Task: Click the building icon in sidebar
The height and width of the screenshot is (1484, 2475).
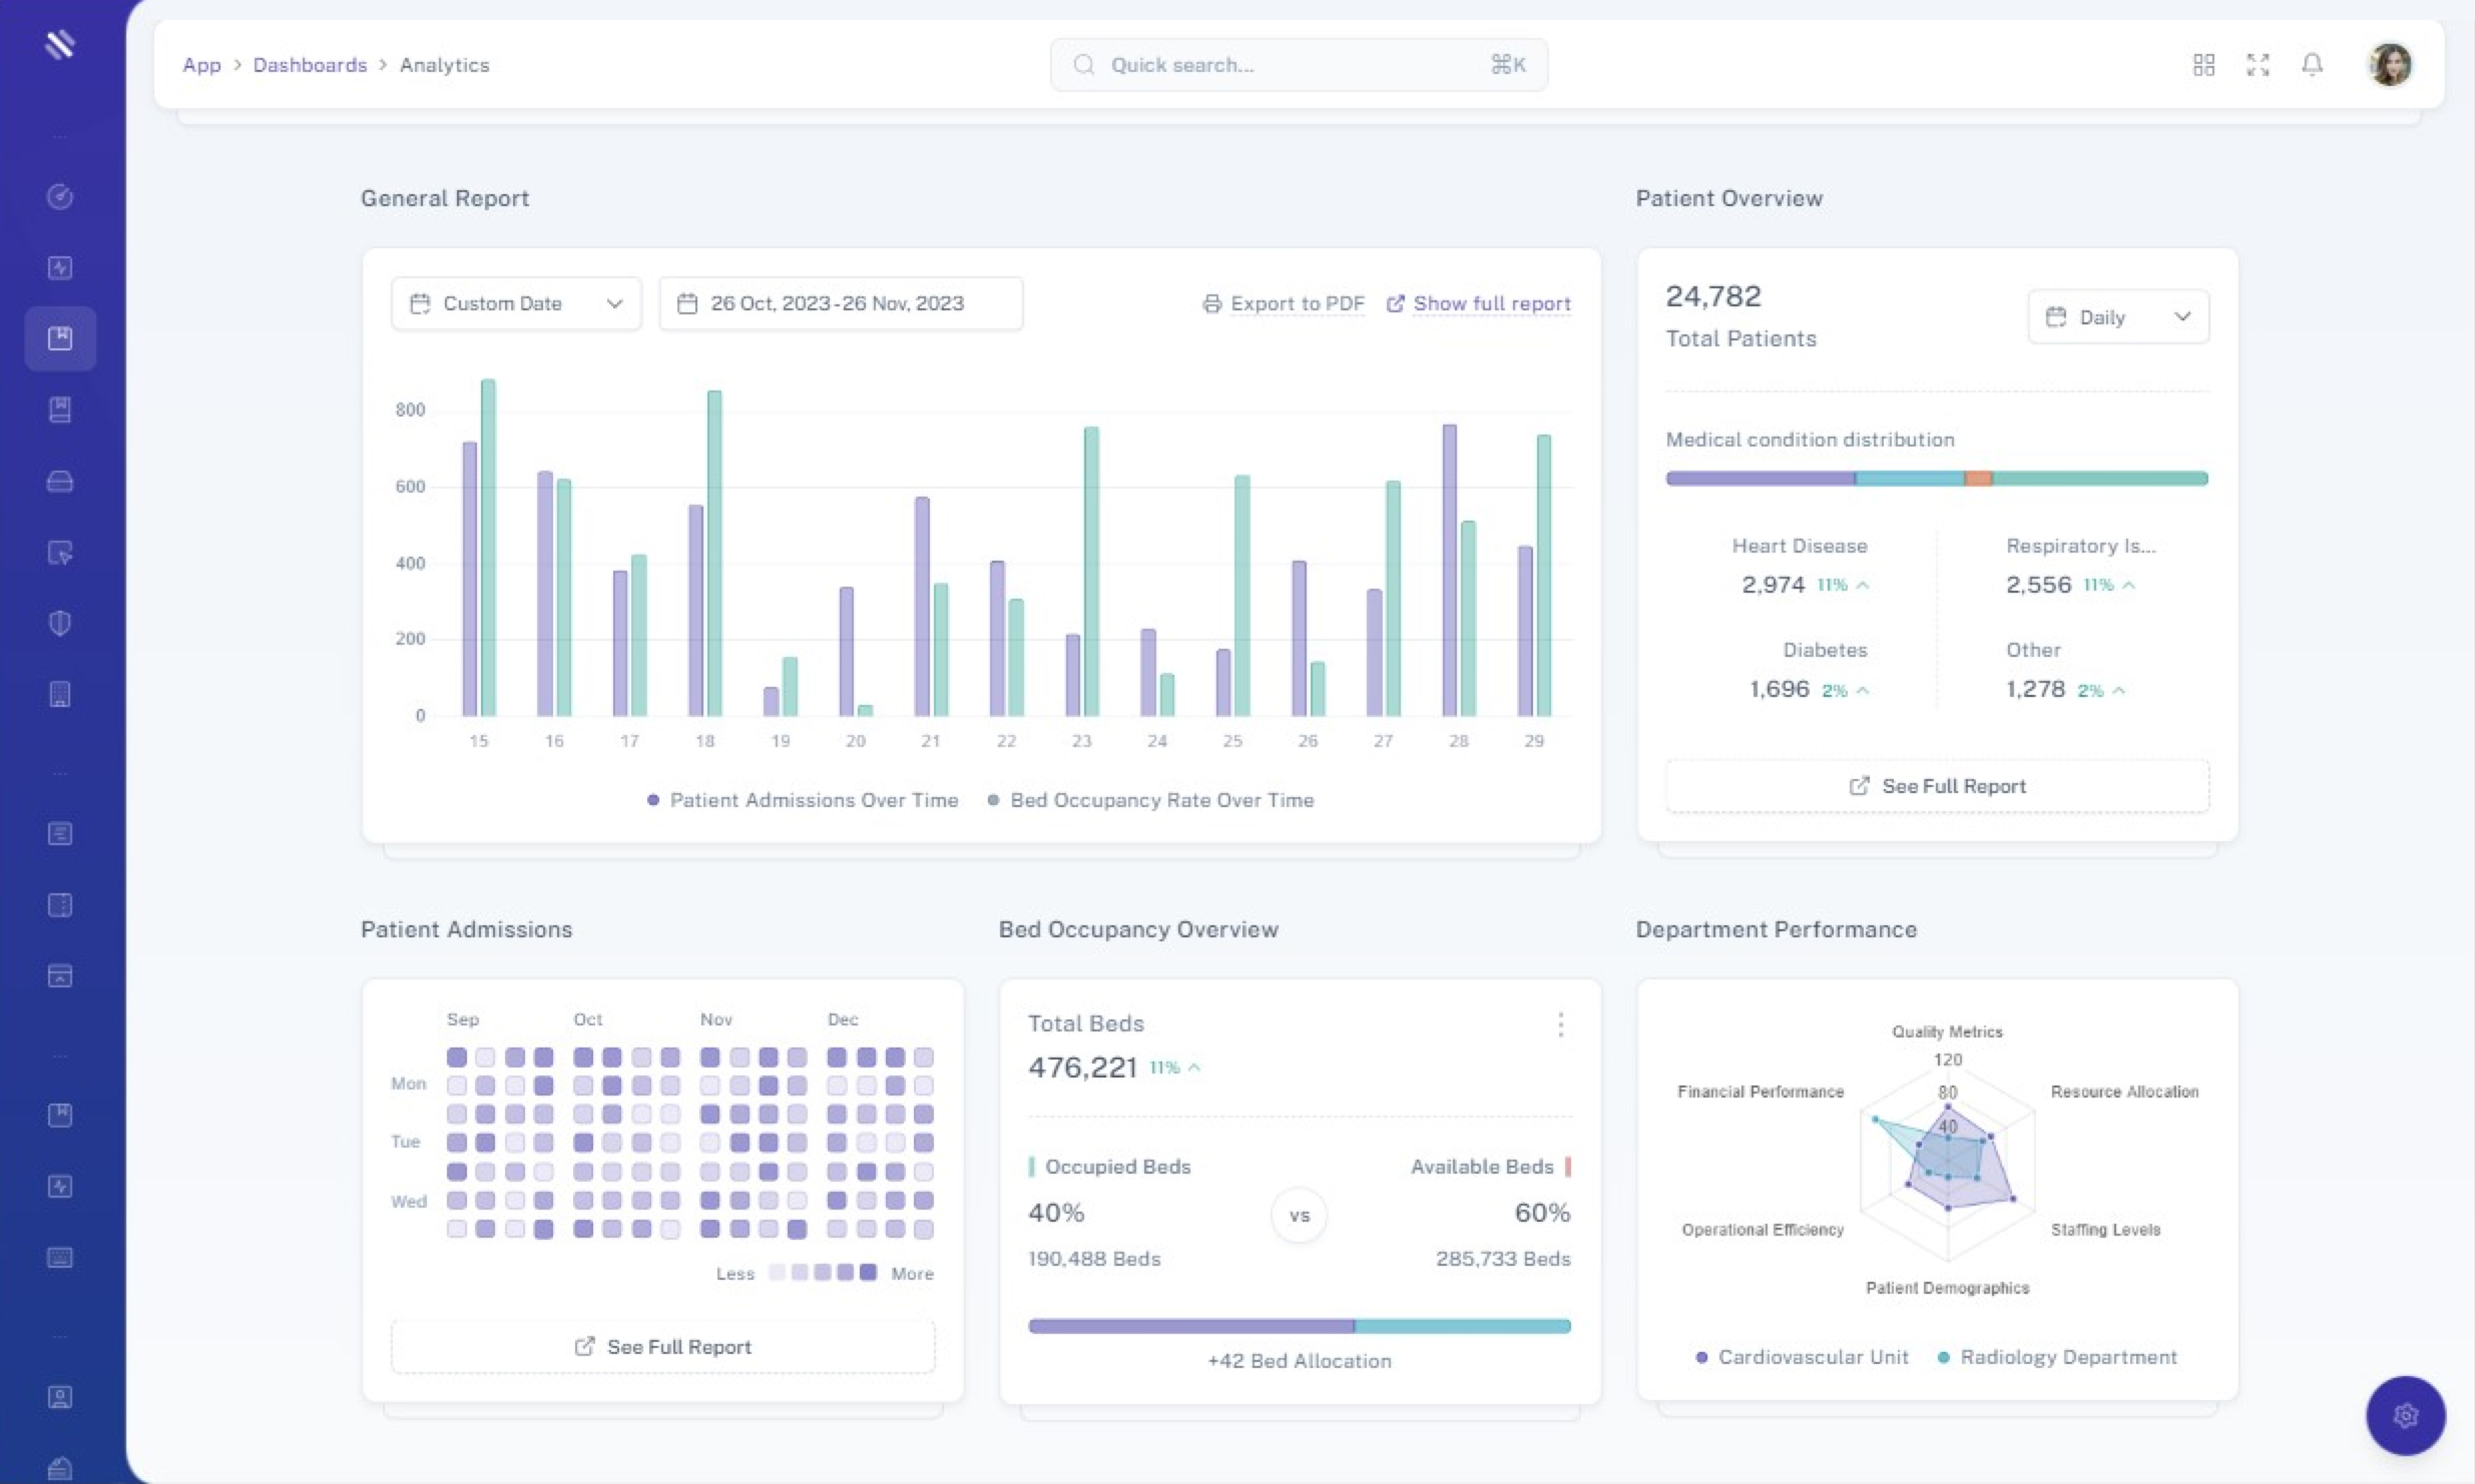Action: tap(60, 694)
